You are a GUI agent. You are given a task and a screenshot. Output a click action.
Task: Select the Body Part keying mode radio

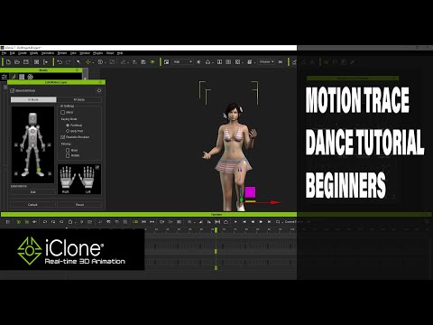[x=68, y=131]
